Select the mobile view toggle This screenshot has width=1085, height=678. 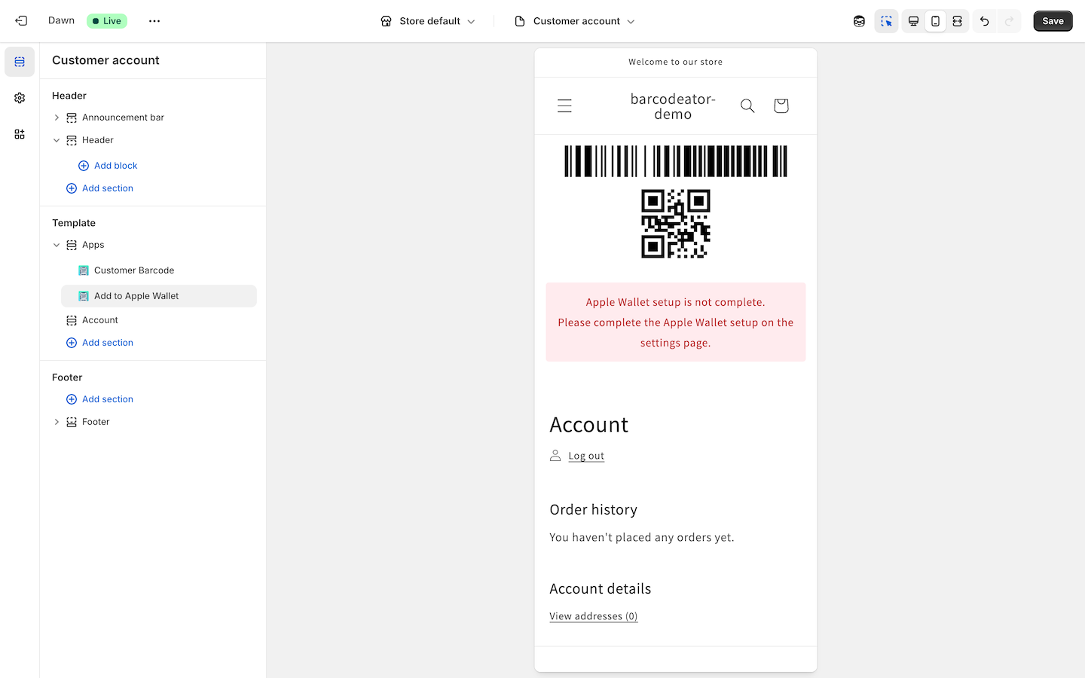pos(935,20)
